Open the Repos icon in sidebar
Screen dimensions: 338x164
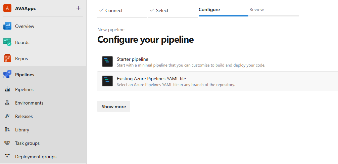[x=7, y=58]
